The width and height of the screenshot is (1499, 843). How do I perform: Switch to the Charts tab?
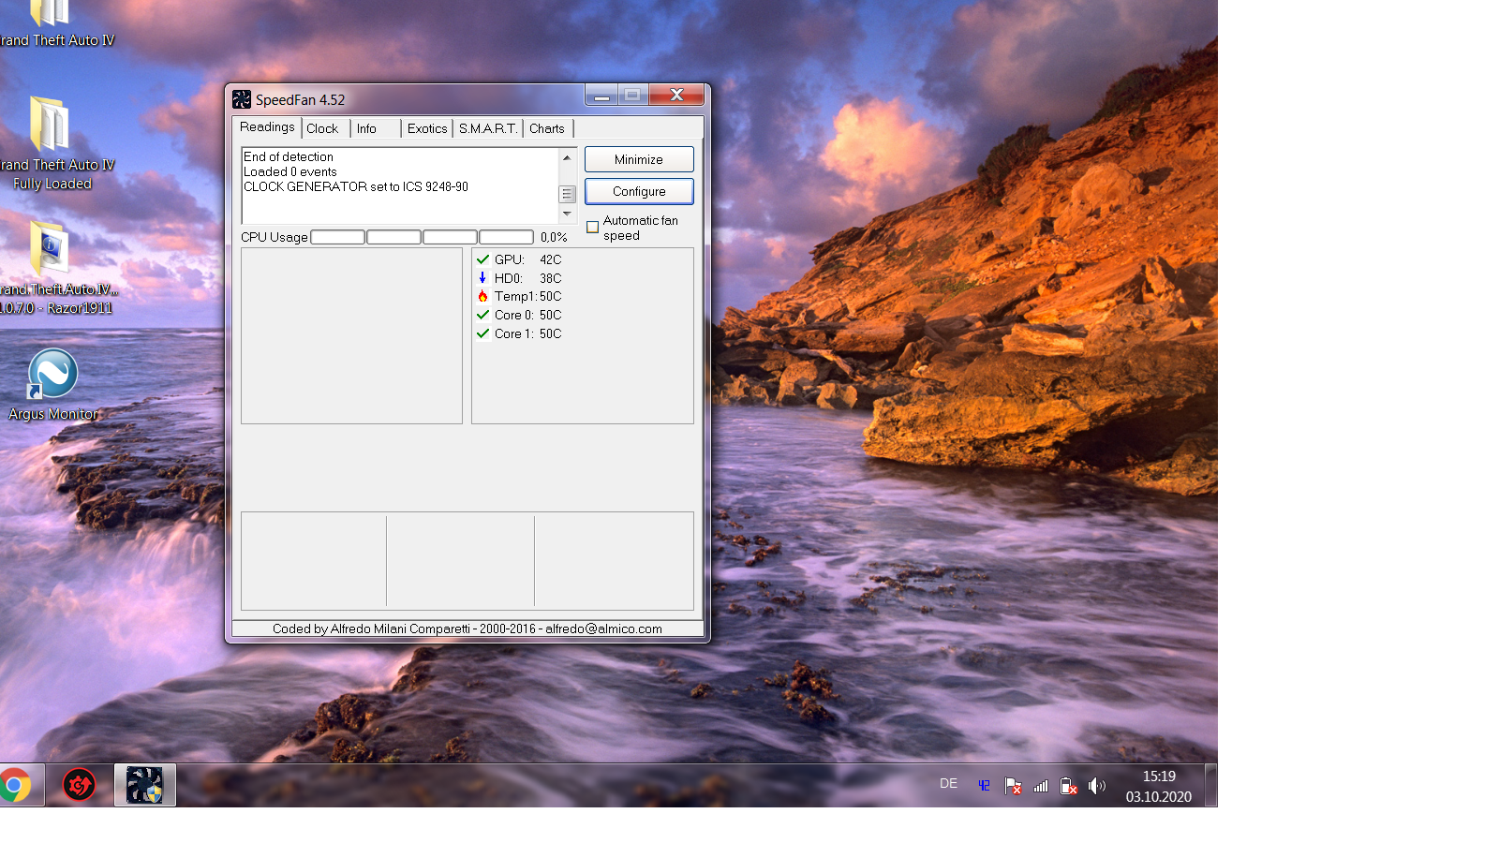(546, 128)
